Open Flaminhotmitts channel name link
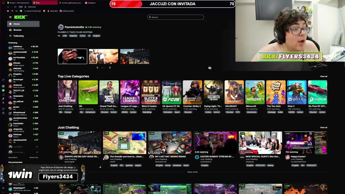345x194 pixels. click(74, 27)
